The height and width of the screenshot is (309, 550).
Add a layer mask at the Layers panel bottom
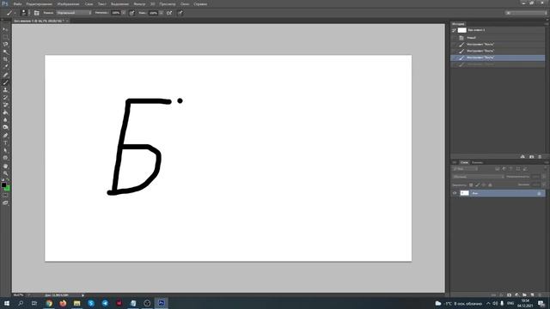(x=509, y=295)
